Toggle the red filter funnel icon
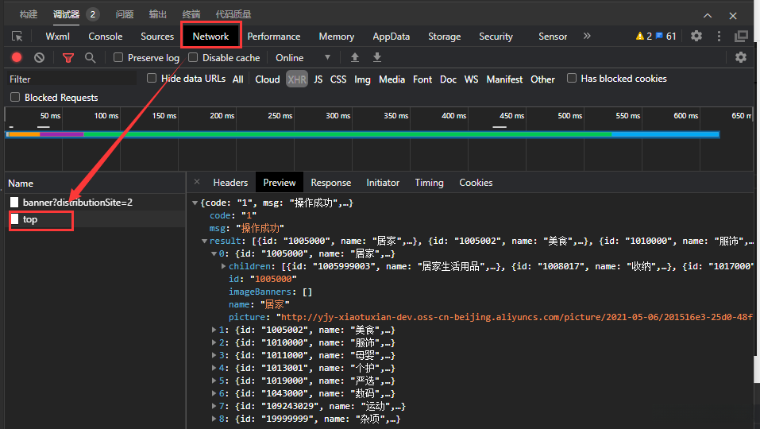The height and width of the screenshot is (429, 760). coord(68,57)
